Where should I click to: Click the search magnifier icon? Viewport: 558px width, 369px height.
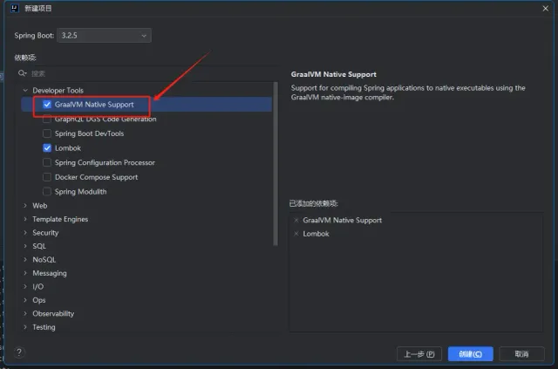click(x=22, y=73)
